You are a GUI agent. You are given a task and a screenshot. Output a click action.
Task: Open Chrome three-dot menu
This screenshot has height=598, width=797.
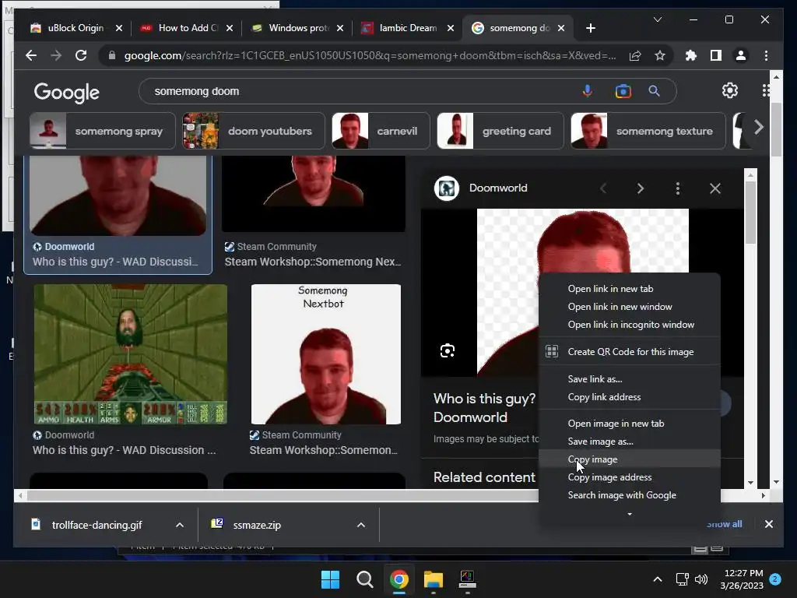click(766, 55)
